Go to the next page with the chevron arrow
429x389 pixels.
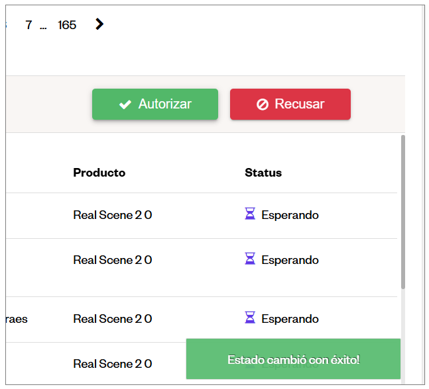(99, 24)
